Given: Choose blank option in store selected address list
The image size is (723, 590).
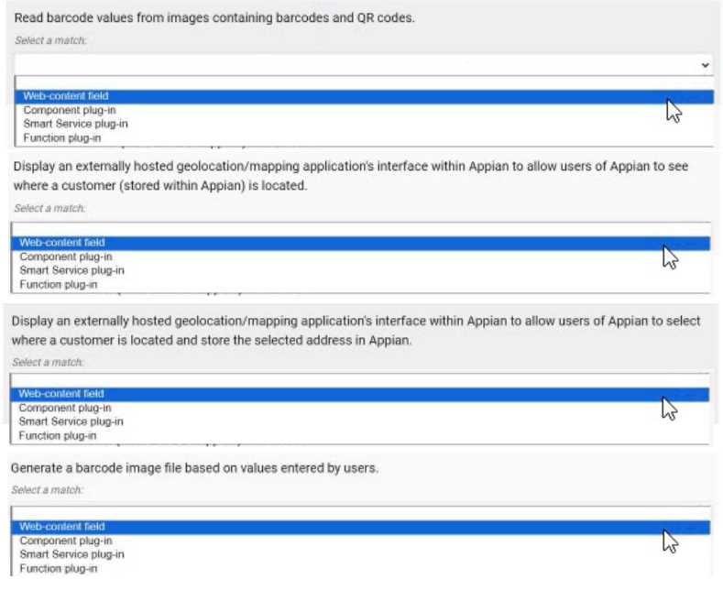Looking at the screenshot, I should click(357, 380).
